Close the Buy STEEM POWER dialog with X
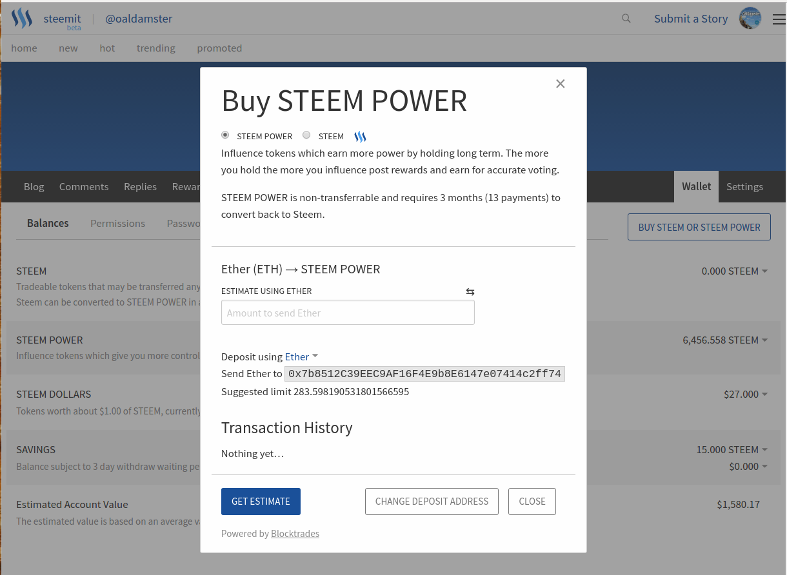 [561, 84]
